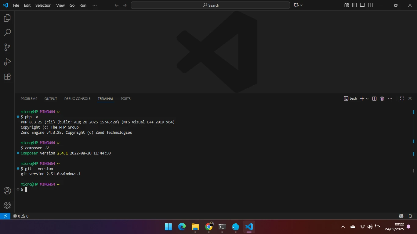The height and width of the screenshot is (234, 417).
Task: Open the Run and Debug view
Action: (x=7, y=62)
